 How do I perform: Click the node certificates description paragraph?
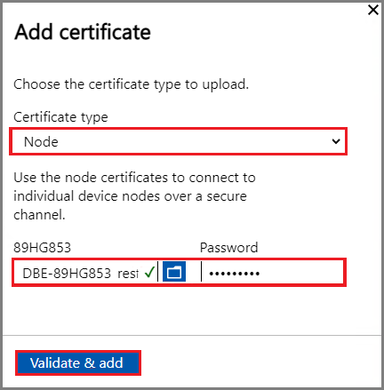tap(134, 196)
